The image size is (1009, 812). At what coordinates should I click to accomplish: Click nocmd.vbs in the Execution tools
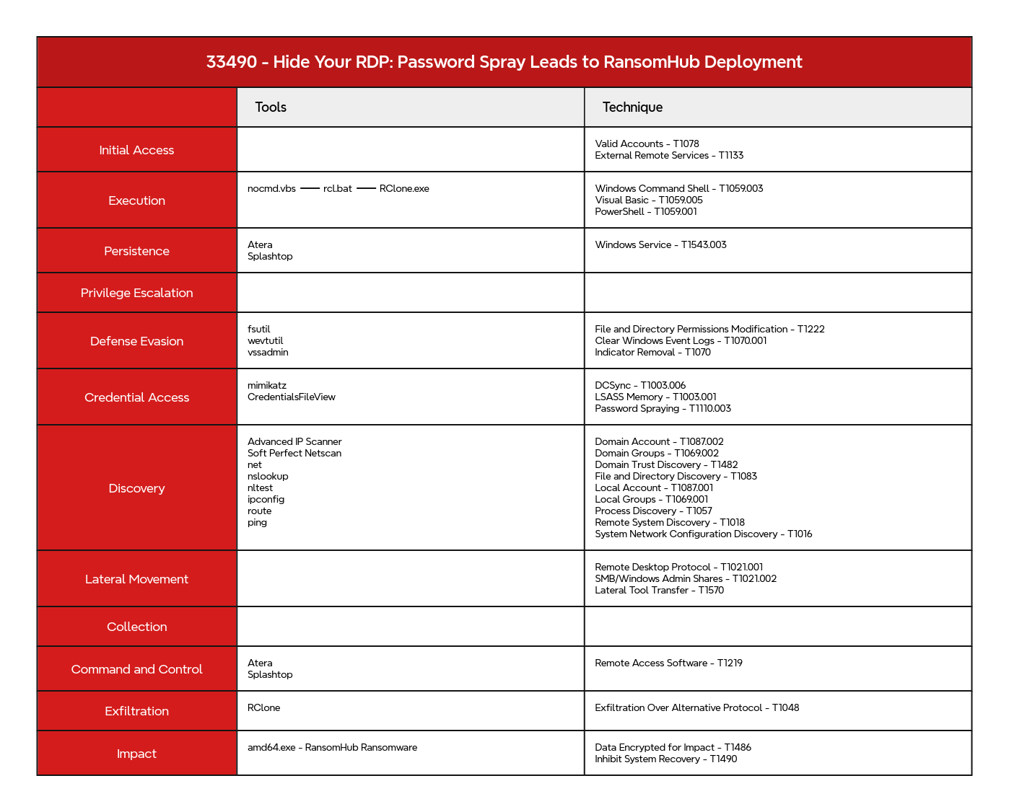point(271,189)
